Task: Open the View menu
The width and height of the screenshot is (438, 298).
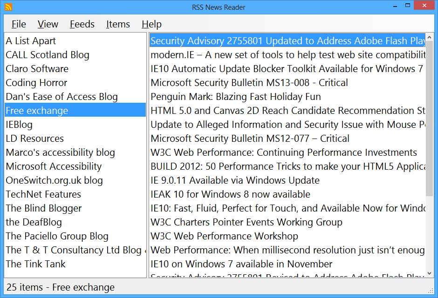Action: click(x=48, y=24)
